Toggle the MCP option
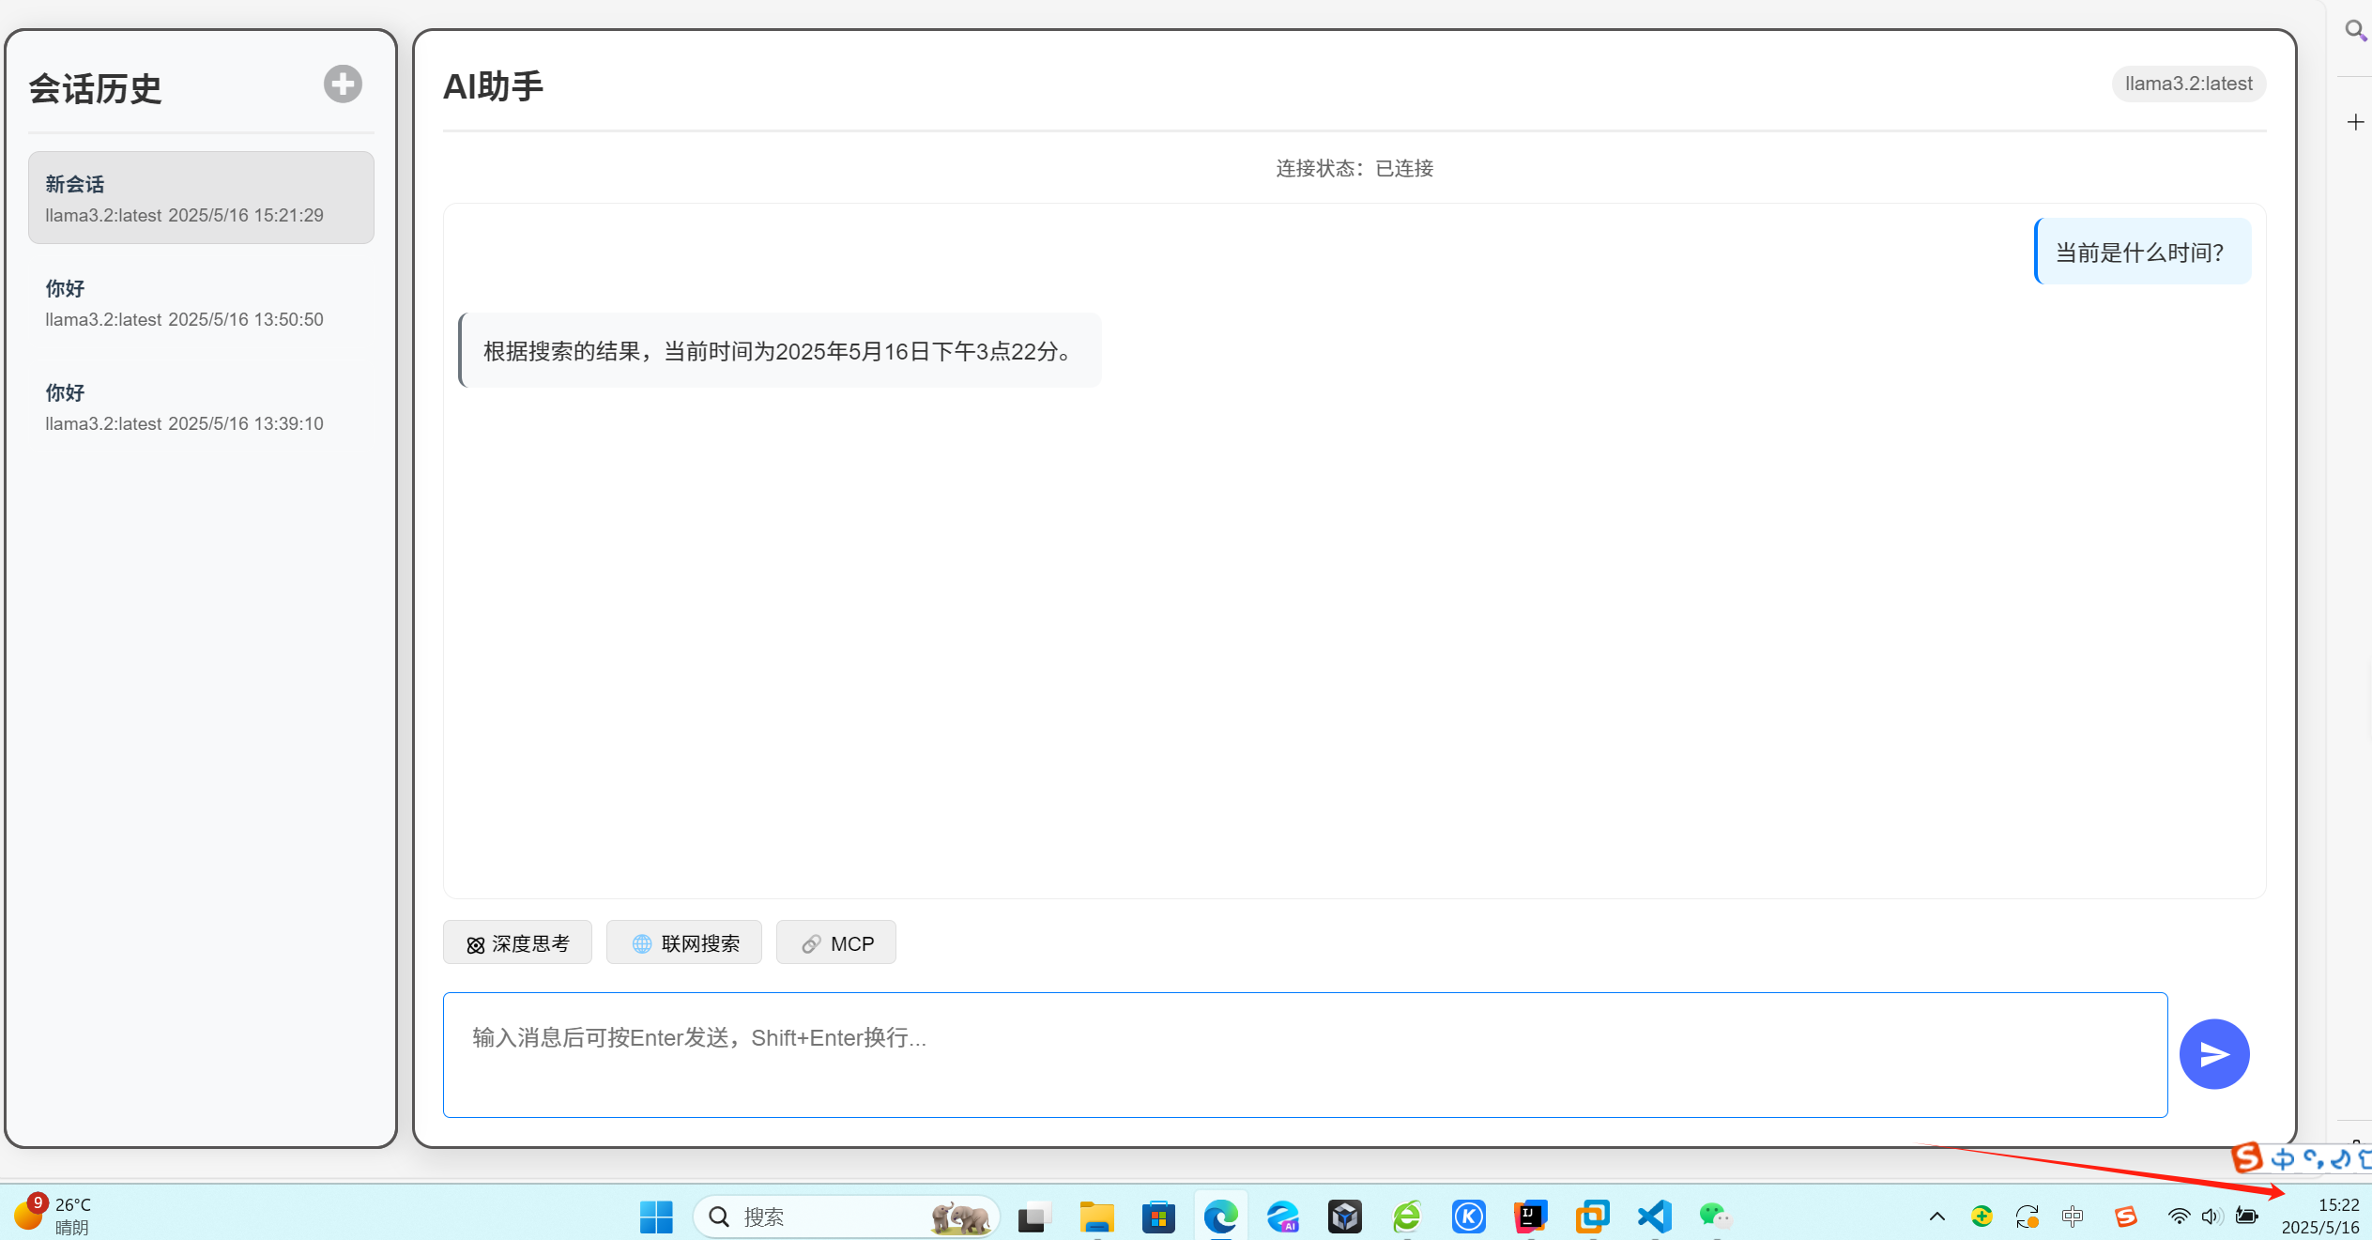 pos(836,942)
